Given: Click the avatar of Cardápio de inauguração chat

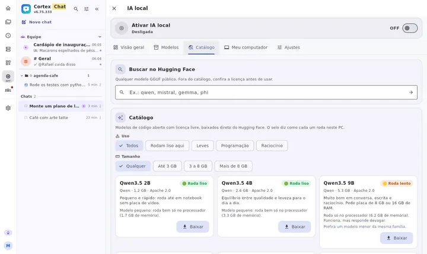Looking at the screenshot, I should point(26,47).
